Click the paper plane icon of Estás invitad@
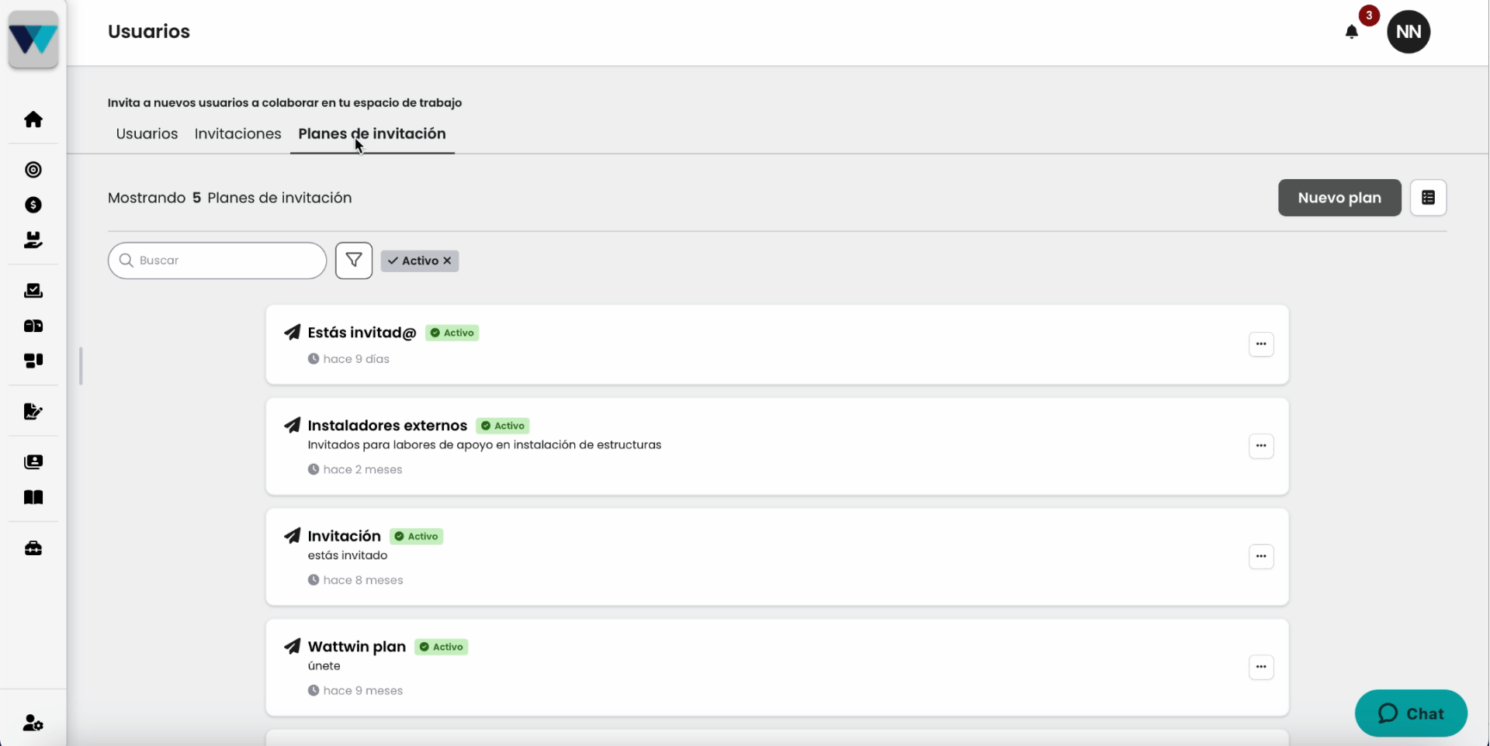This screenshot has height=746, width=1490. click(293, 333)
